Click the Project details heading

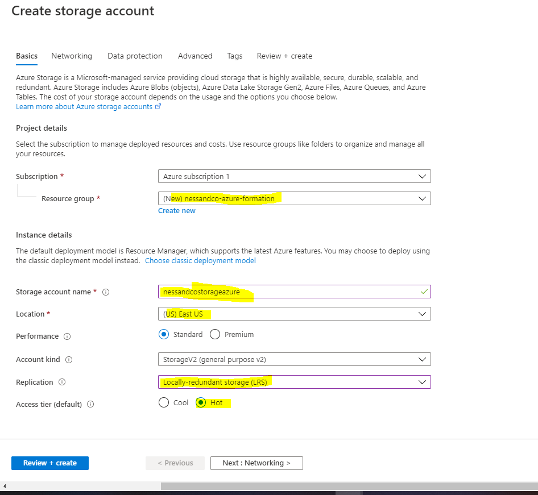[x=42, y=128]
